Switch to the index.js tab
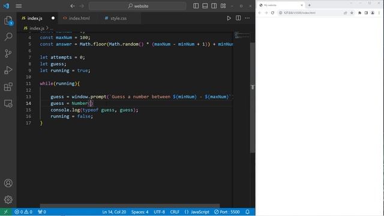This screenshot has height=216, width=384. (x=35, y=18)
